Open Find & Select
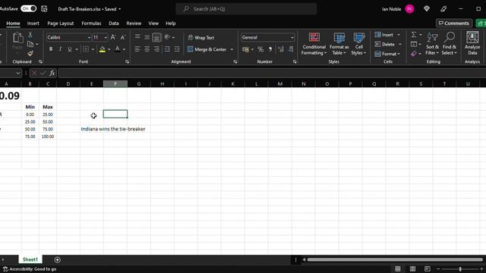486x273 pixels. 449,44
